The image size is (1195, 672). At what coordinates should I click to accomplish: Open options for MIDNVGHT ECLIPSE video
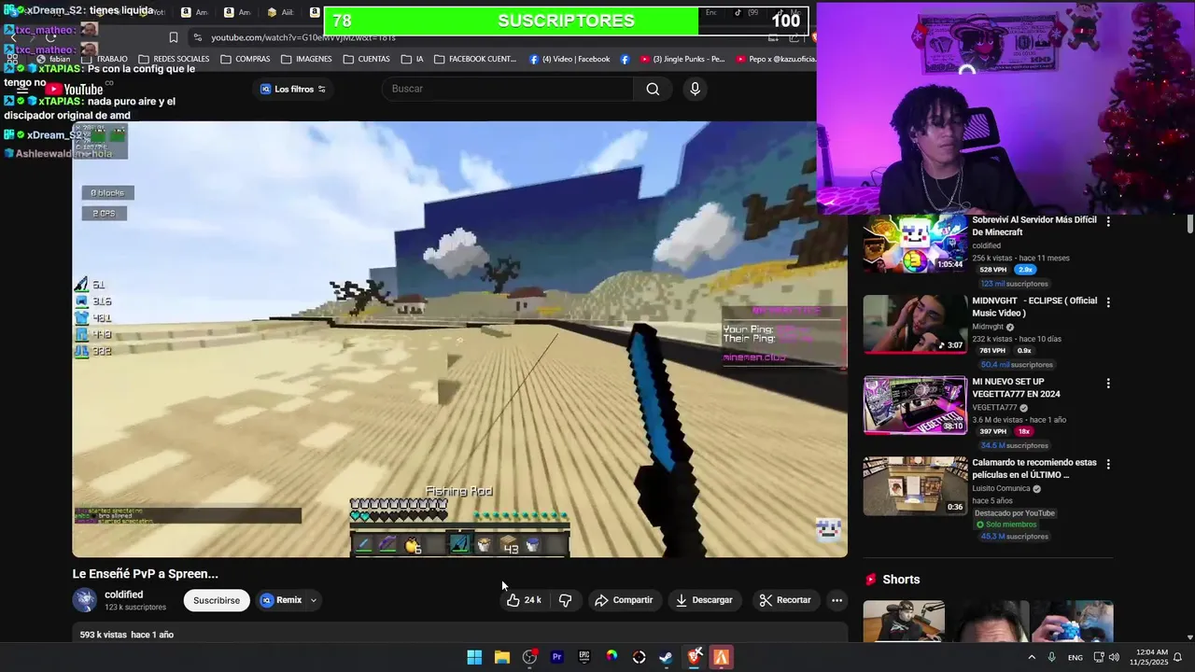[1108, 302]
